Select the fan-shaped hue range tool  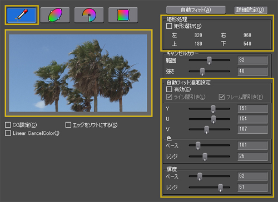(x=89, y=15)
